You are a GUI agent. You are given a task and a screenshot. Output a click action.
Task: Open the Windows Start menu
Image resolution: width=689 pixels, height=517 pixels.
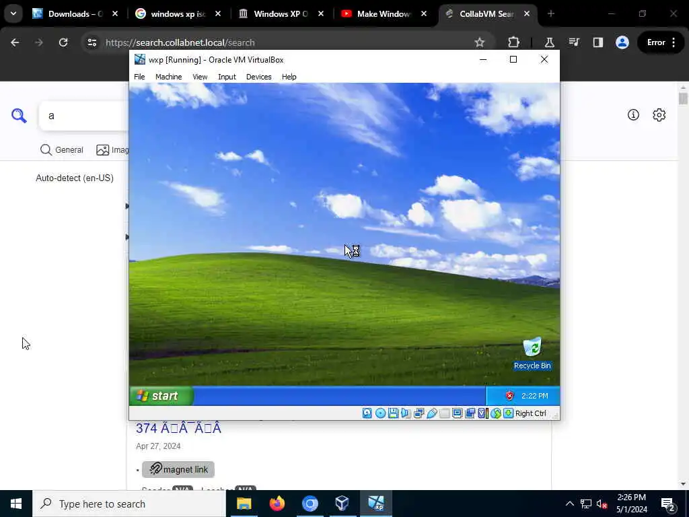(16, 504)
